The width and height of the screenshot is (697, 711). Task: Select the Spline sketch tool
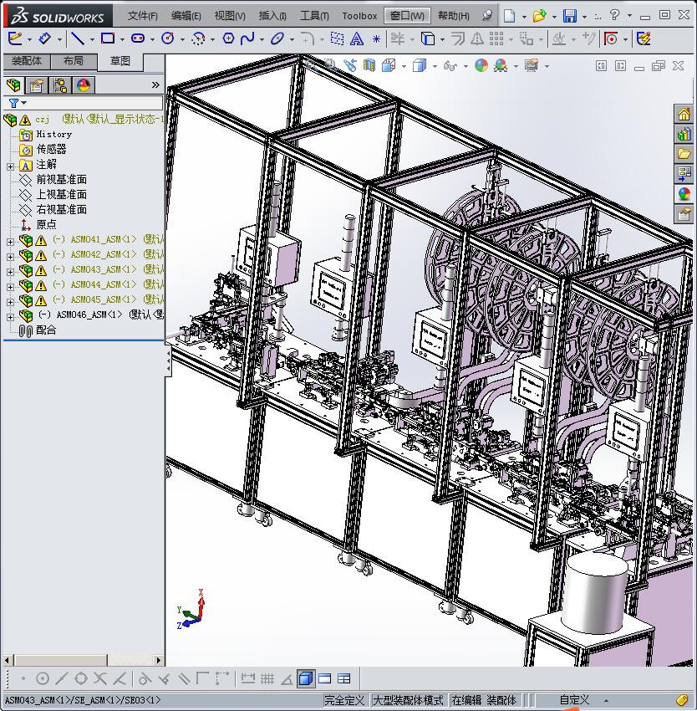(x=247, y=39)
